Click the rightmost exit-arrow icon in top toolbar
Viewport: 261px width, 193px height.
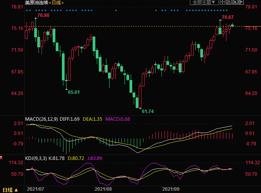click(x=240, y=3)
